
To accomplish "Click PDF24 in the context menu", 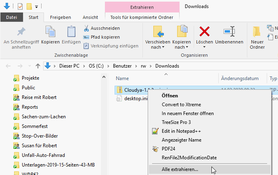I will pyautogui.click(x=168, y=149).
